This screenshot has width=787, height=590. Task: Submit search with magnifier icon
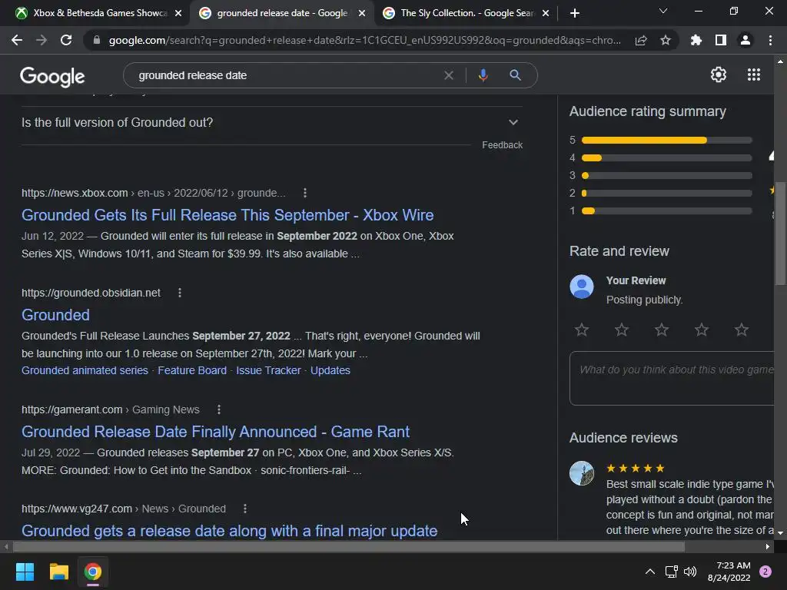[515, 75]
